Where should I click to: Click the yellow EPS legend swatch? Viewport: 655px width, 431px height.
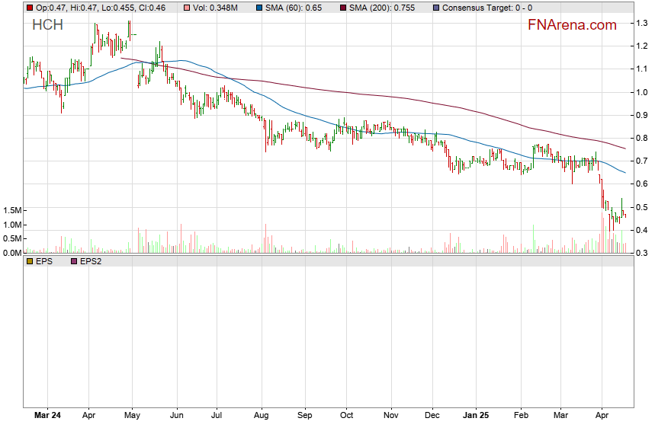coord(30,262)
